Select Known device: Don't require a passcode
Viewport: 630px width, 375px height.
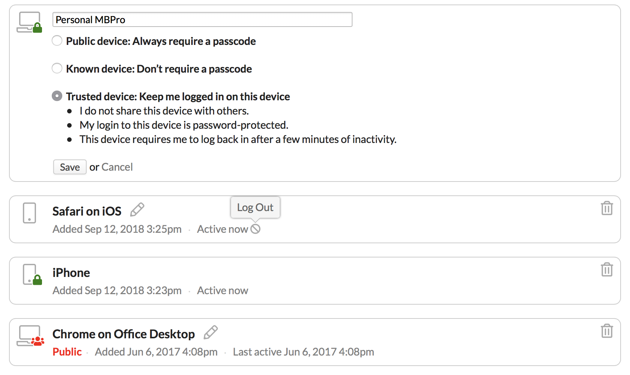pyautogui.click(x=57, y=68)
